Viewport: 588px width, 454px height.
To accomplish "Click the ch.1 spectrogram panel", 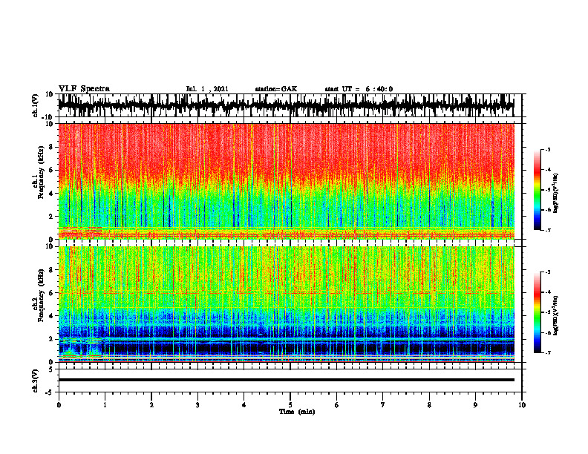I will (286, 181).
